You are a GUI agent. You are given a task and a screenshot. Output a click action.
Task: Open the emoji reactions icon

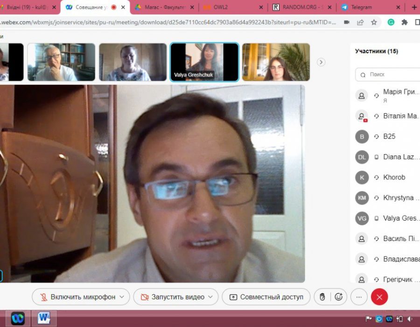pos(339,297)
